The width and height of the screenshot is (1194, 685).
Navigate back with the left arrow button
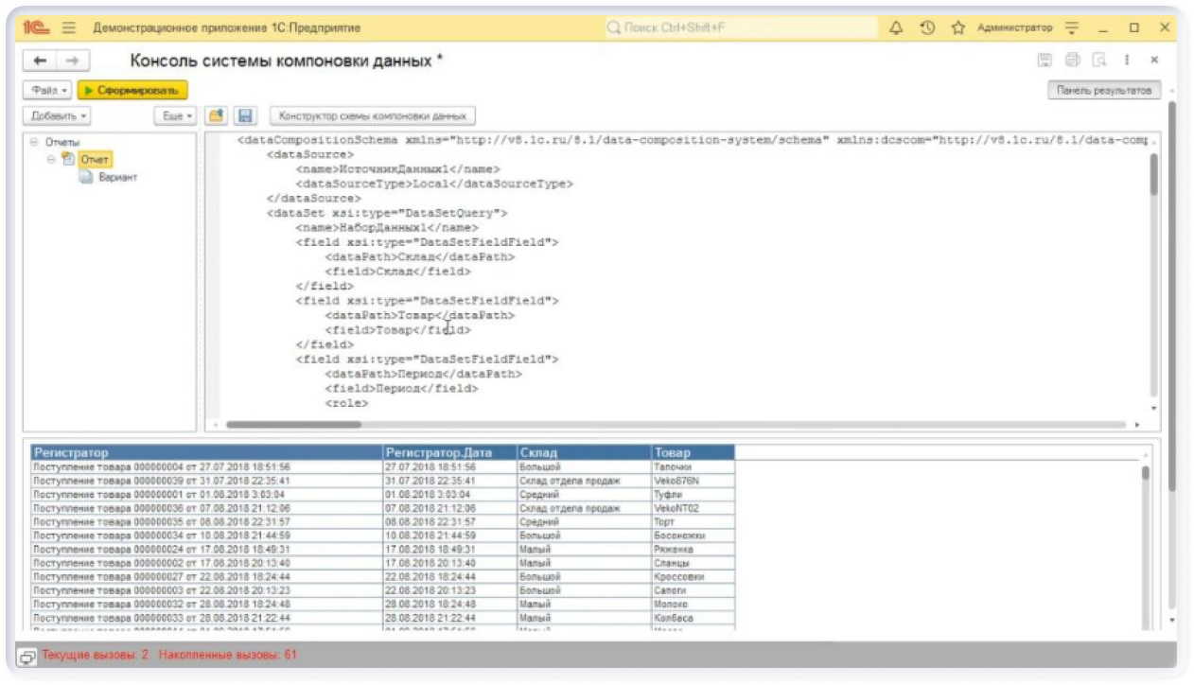pyautogui.click(x=40, y=61)
